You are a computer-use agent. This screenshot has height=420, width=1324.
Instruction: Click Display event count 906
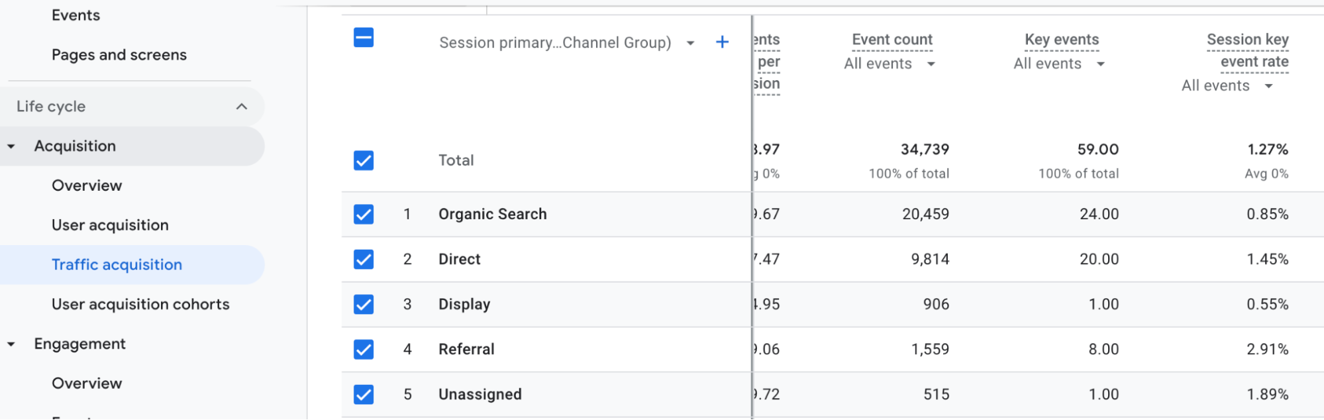click(937, 304)
